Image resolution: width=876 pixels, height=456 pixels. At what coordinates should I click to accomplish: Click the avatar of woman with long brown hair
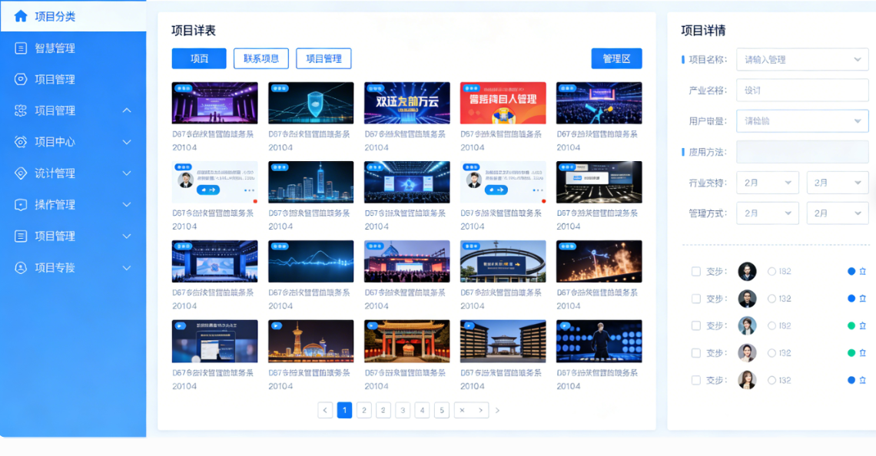tap(747, 380)
